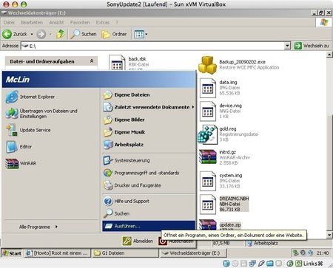Select the system.img file
Screen dimensions: 333x268
click(221, 181)
